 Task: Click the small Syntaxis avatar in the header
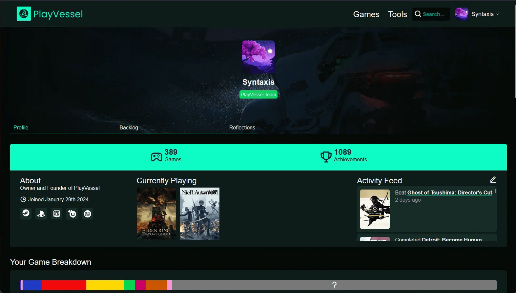462,14
